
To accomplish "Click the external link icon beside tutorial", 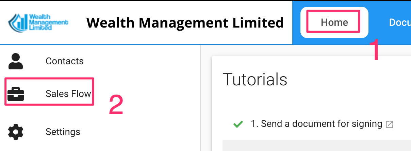I will [x=390, y=124].
